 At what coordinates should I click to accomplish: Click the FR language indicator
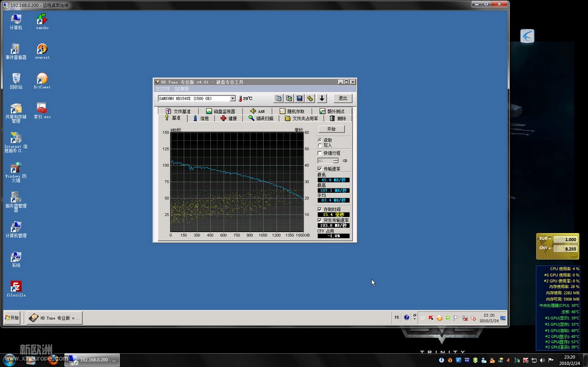coord(397,317)
